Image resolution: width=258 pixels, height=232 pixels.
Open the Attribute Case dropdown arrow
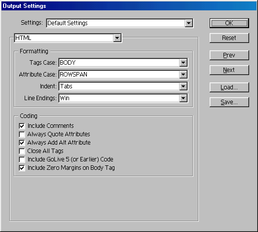[183, 75]
